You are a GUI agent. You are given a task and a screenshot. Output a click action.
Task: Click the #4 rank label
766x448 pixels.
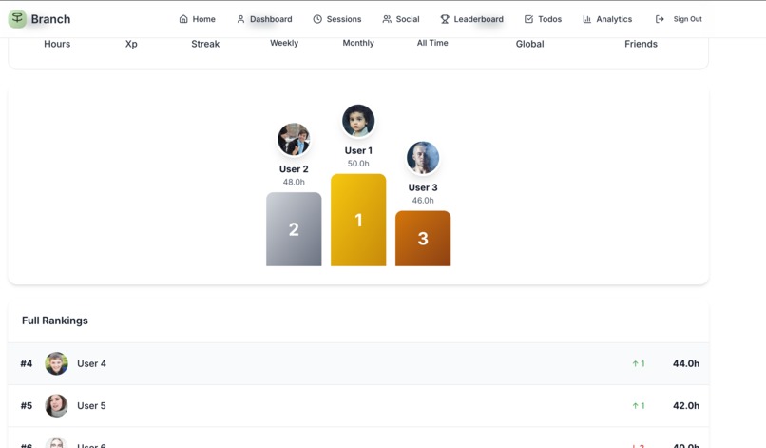coord(27,364)
